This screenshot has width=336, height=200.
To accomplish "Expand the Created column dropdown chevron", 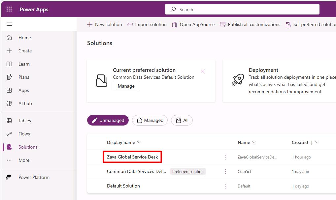I will (x=318, y=142).
